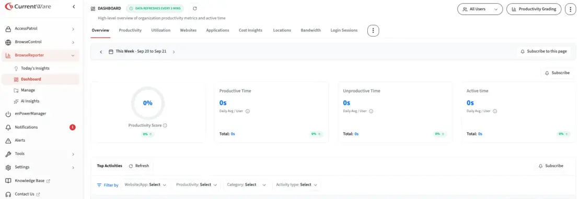Click the Productivity Score info icon
The height and width of the screenshot is (199, 580).
point(165,126)
